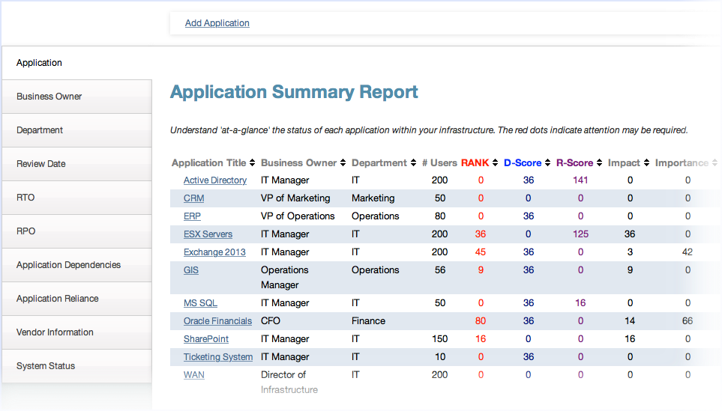The width and height of the screenshot is (722, 411).
Task: Open the ESX Servers link
Action: 208,234
